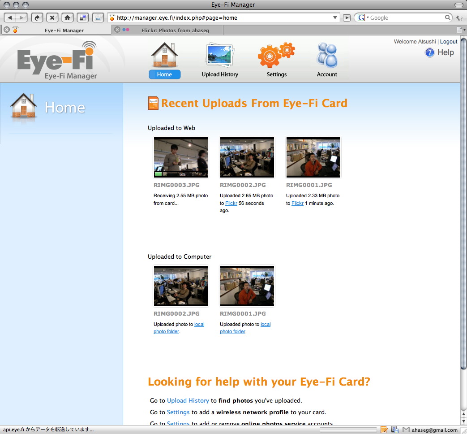Open the browser home page button
Image resolution: width=467 pixels, height=434 pixels.
click(67, 17)
